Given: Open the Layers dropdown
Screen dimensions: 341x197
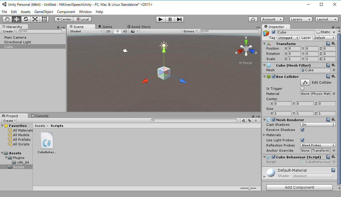Looking at the screenshot, I should tap(301, 19).
